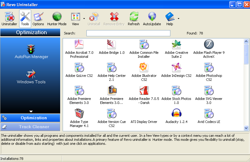The width and height of the screenshot is (250, 162).
Task: Expand the View dropdown arrow
Action: (84, 19)
